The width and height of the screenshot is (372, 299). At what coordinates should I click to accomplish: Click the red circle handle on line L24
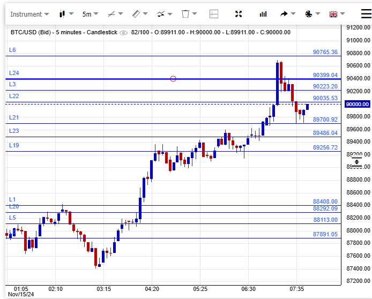point(173,79)
